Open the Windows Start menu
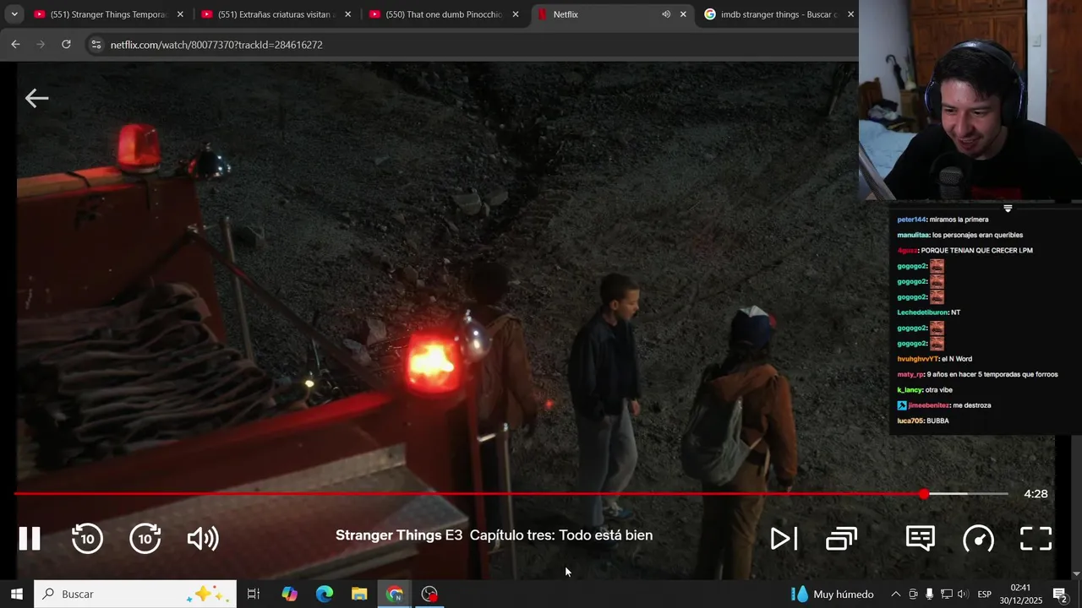Image resolution: width=1082 pixels, height=608 pixels. (16, 594)
